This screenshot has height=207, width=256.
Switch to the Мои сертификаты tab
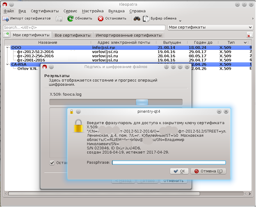(31, 35)
